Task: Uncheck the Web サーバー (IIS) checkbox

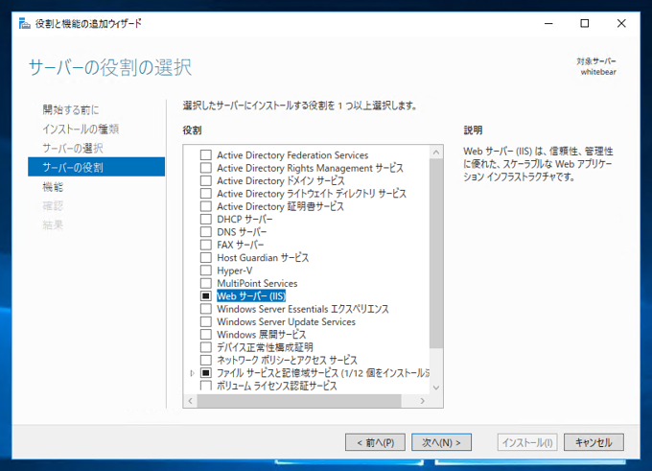Action: 206,295
